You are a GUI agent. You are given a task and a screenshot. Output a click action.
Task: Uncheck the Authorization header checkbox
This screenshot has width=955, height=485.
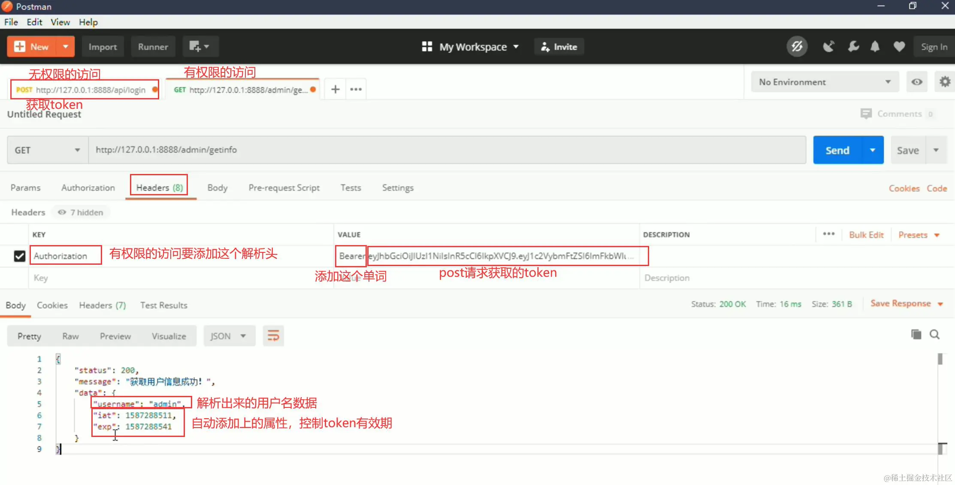tap(19, 256)
